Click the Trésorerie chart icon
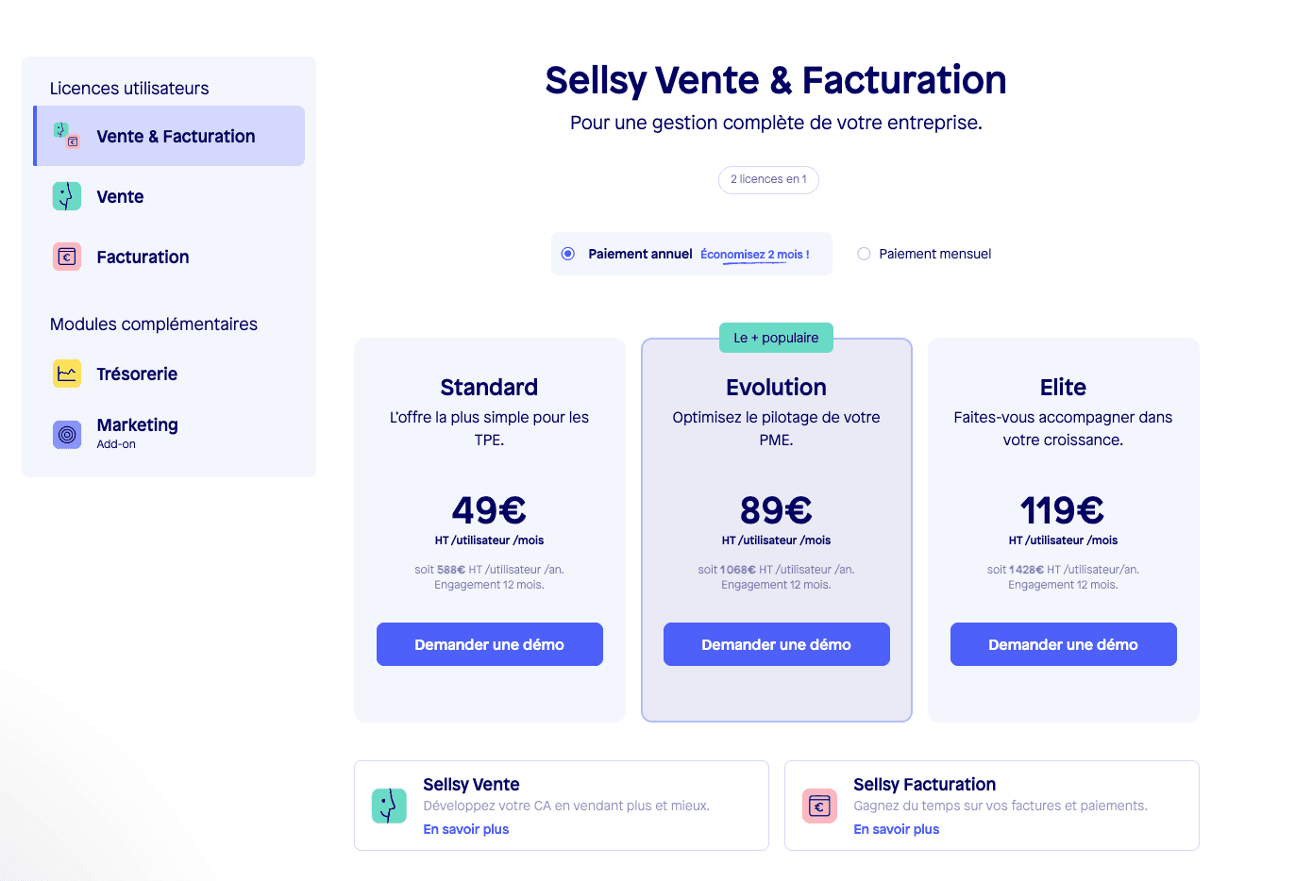The width and height of the screenshot is (1312, 881). (x=66, y=374)
